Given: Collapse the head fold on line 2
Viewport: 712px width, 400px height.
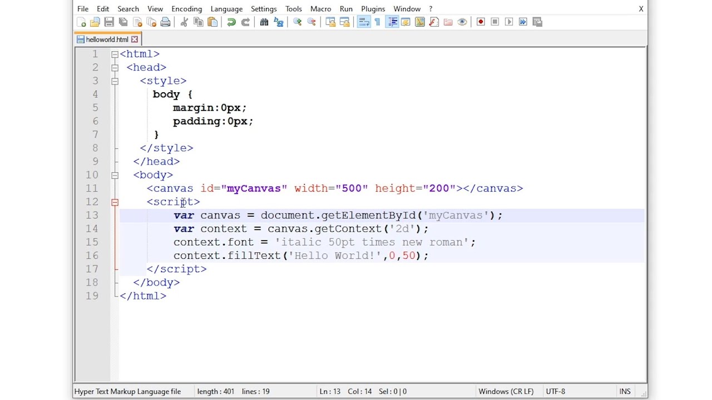Looking at the screenshot, I should (x=115, y=67).
